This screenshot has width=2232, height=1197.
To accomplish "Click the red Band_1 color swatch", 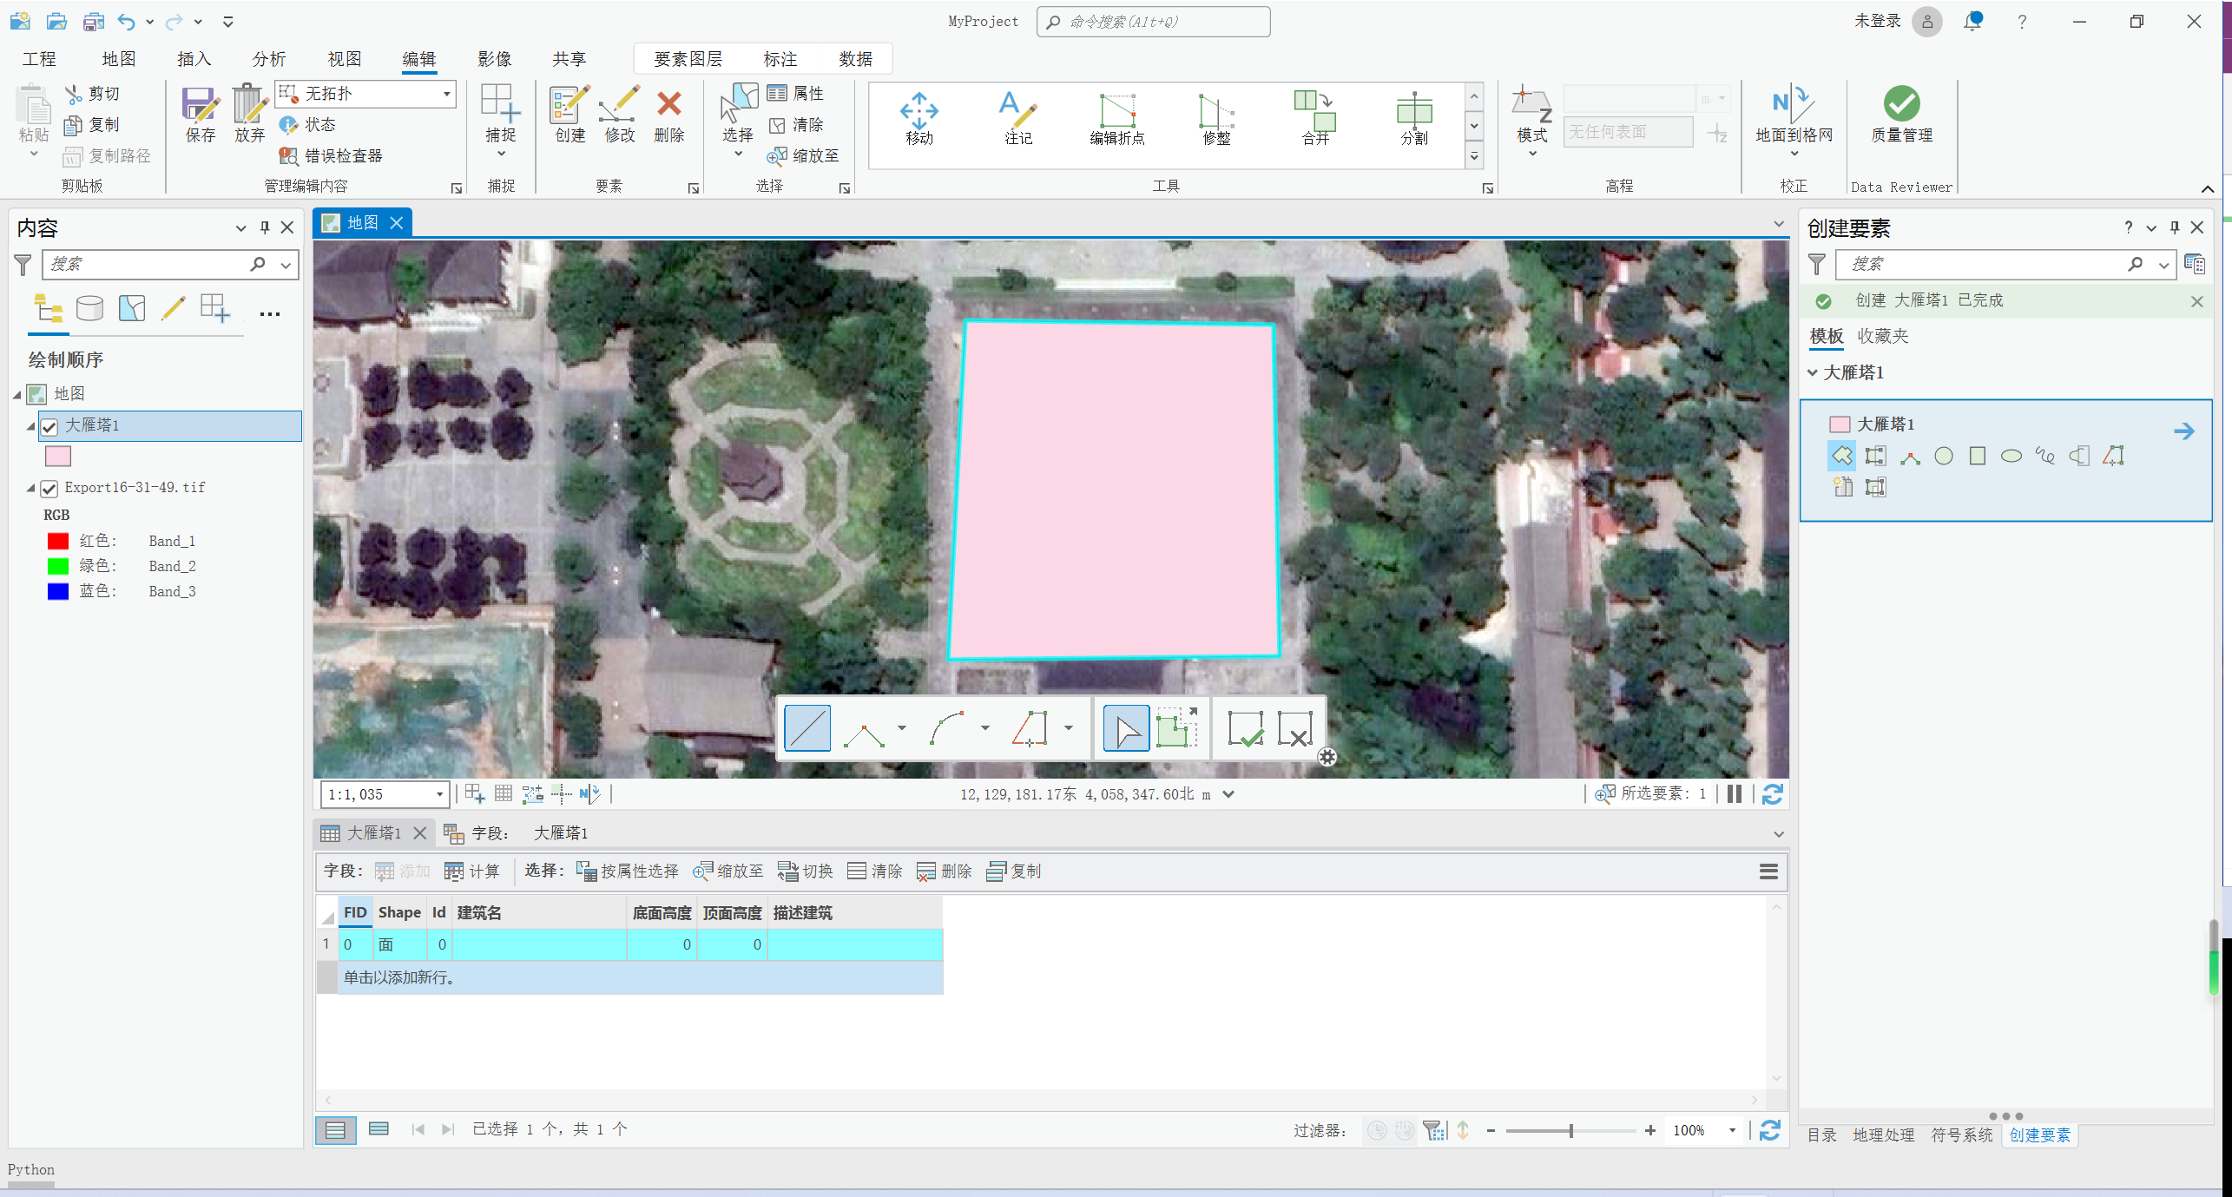I will (x=58, y=541).
